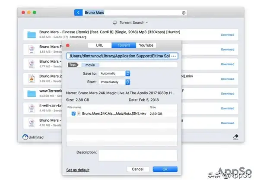Download the www.Torrenting folder result
This screenshot has height=180, width=254.
click(228, 94)
